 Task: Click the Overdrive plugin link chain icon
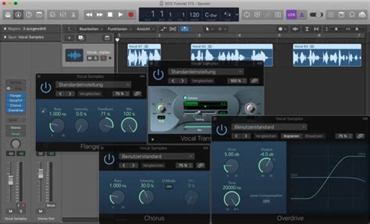[359, 136]
